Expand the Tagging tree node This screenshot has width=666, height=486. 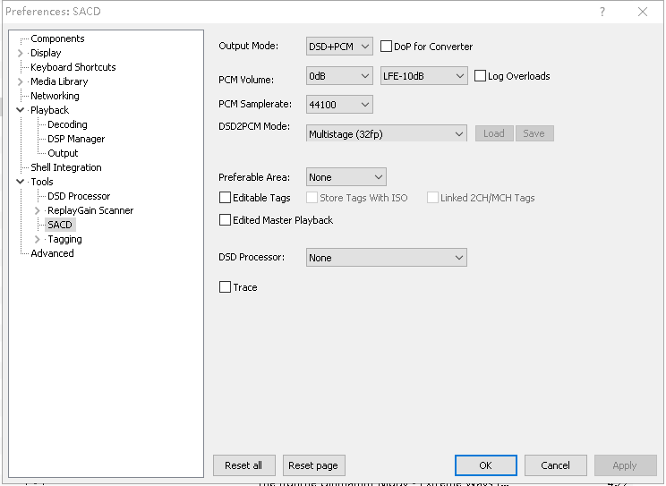coord(38,239)
